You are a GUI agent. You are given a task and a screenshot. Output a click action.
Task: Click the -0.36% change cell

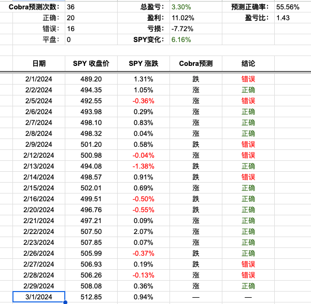pos(144,101)
